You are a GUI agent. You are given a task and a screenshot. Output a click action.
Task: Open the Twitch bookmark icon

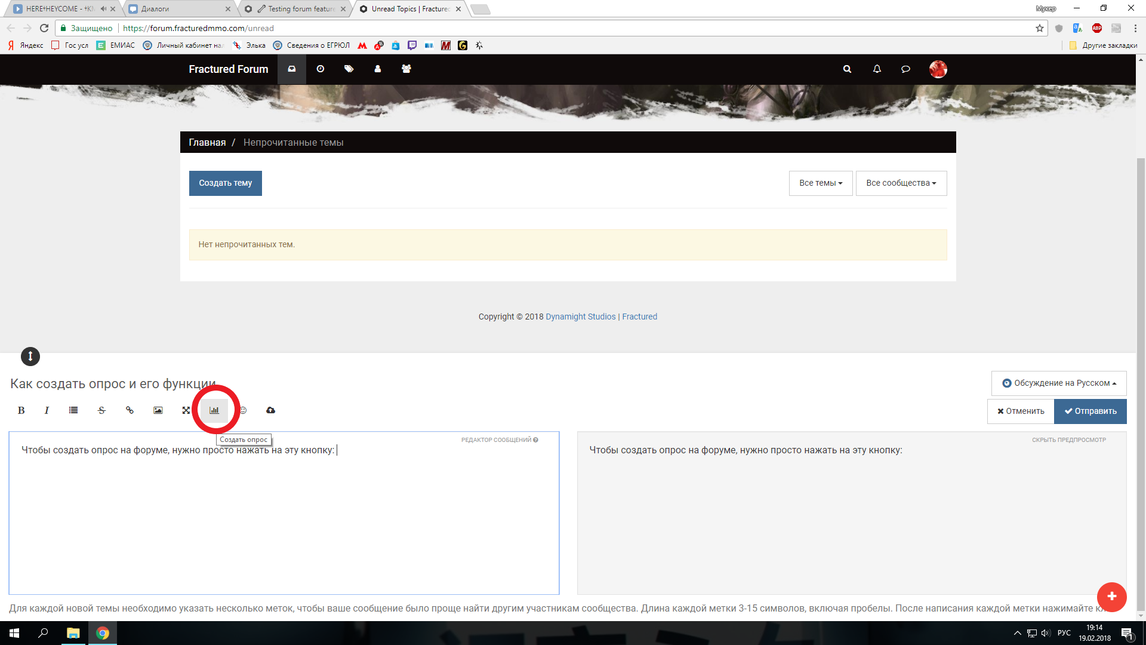point(412,45)
